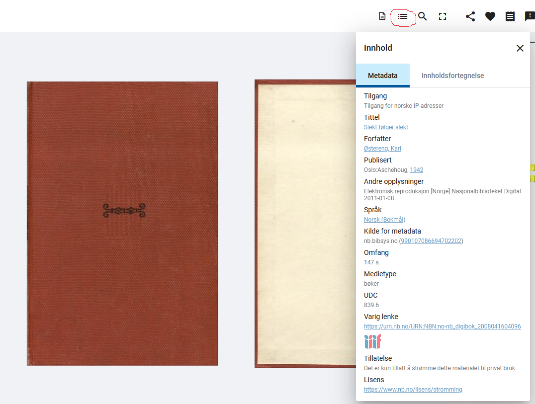The height and width of the screenshot is (404, 535).
Task: Click the feedback speech bubble icon
Action: (x=530, y=16)
